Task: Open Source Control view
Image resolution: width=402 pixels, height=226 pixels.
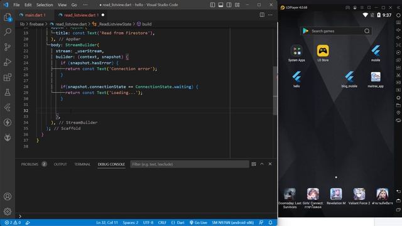Action: (8, 47)
